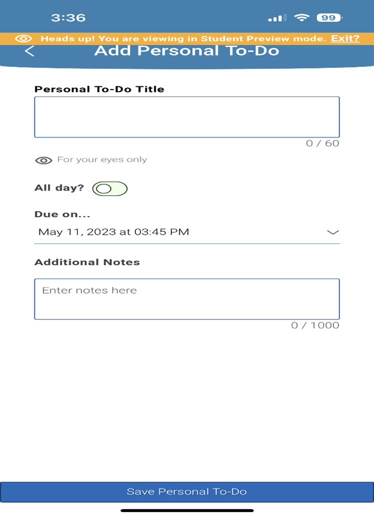This screenshot has height=517, width=374.
Task: Click the 'Add Personal To-Do' header title
Action: tap(187, 51)
